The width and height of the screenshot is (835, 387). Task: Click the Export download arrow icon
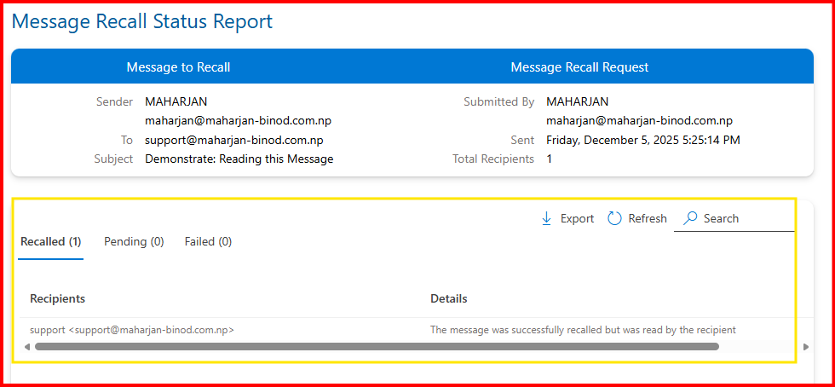click(547, 219)
